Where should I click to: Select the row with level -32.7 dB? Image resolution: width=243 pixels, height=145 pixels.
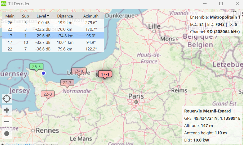tap(53, 42)
